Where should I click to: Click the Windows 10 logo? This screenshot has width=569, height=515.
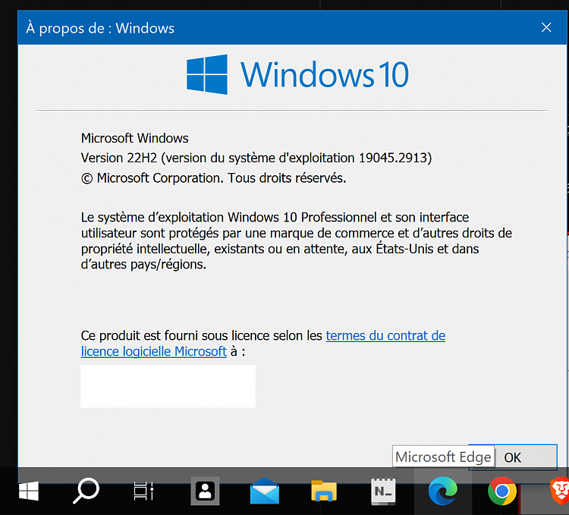click(x=297, y=75)
